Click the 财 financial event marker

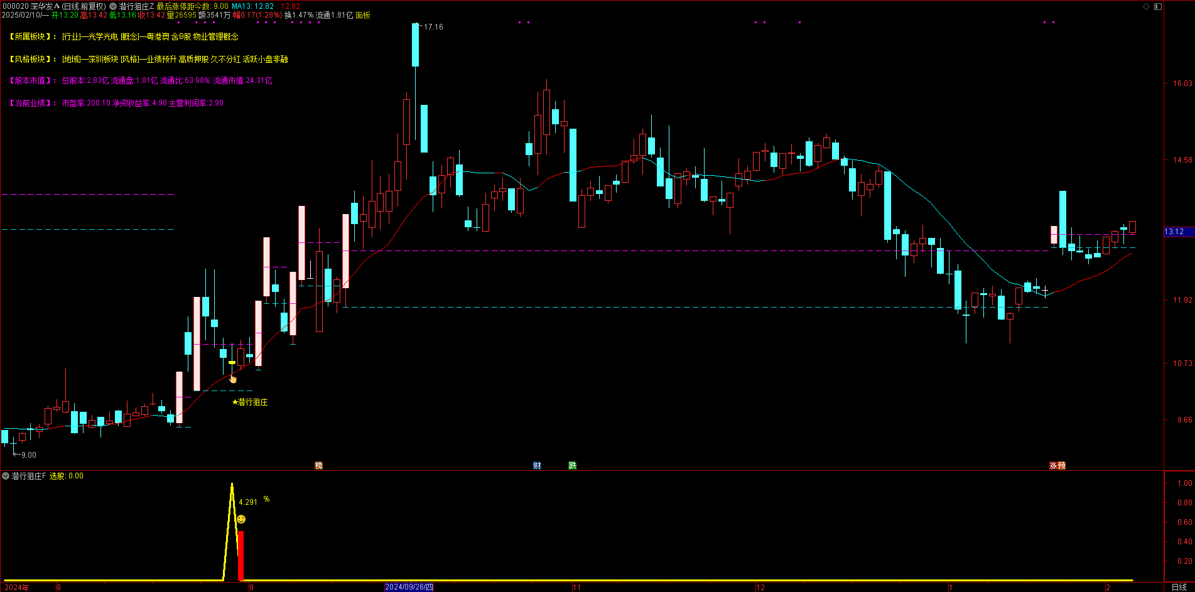[x=537, y=465]
